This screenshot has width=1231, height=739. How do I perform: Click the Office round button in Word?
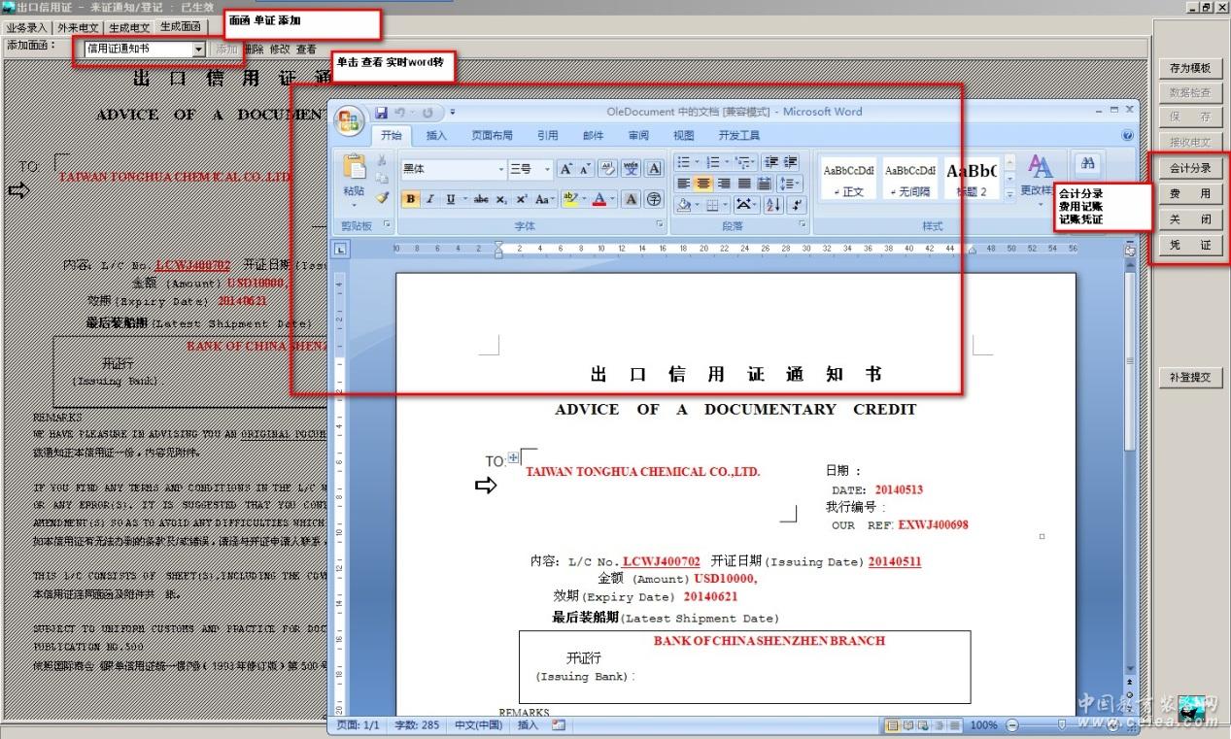[350, 119]
